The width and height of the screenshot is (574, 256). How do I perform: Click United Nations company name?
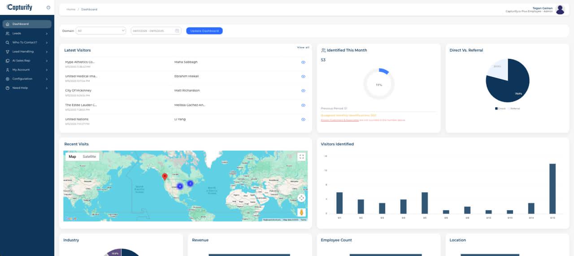point(77,119)
